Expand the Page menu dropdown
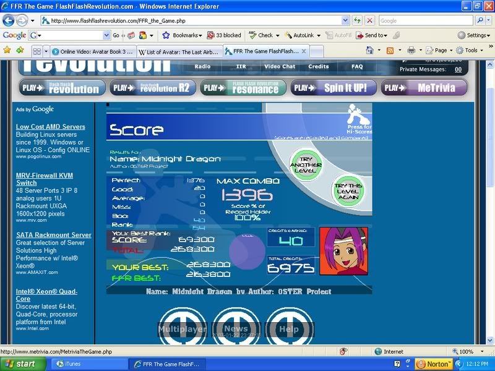 tap(440, 51)
